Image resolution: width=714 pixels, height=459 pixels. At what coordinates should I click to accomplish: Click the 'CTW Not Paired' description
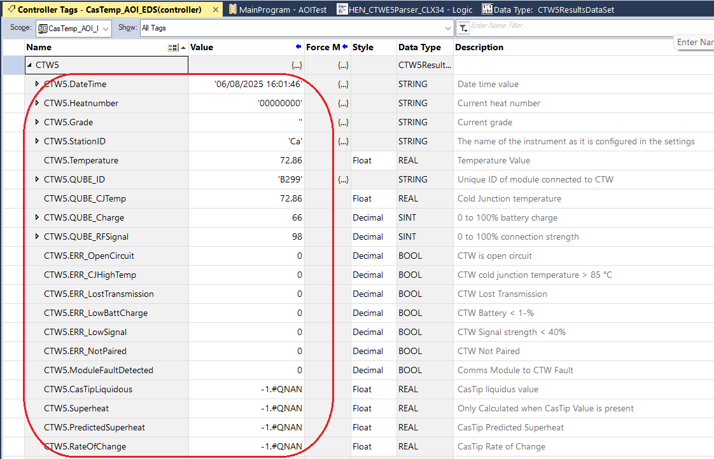click(488, 352)
